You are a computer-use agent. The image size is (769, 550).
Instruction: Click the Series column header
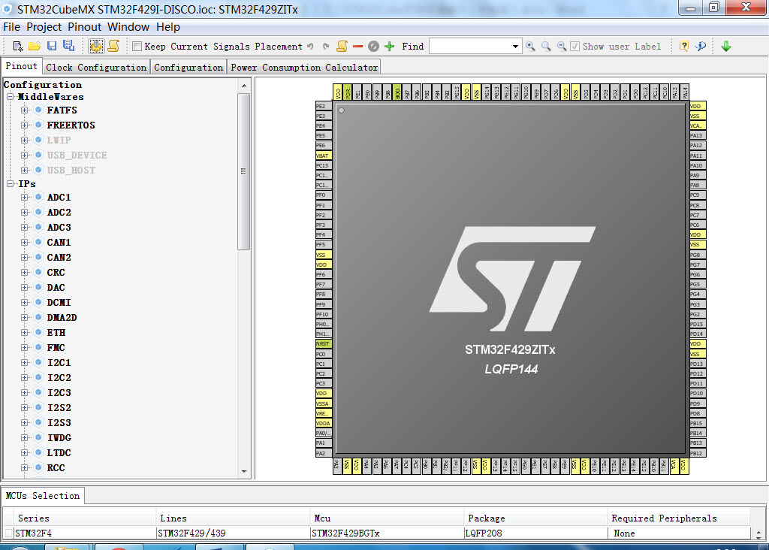click(x=86, y=518)
